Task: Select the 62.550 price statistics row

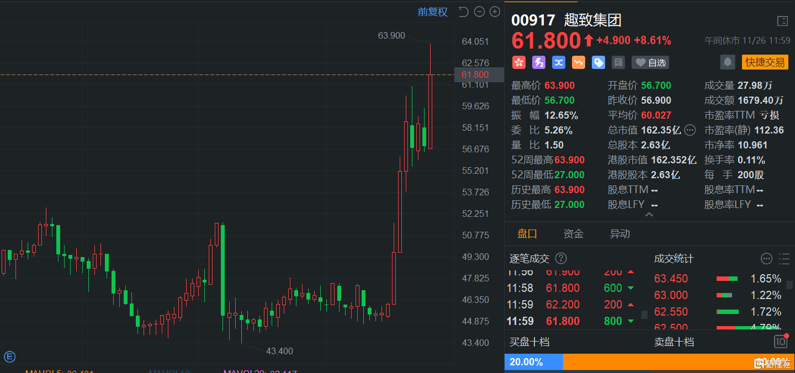Action: tap(719, 312)
